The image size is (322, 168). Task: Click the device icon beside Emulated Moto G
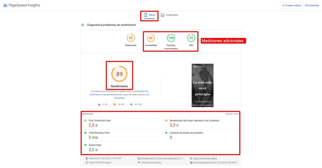pos(139,159)
